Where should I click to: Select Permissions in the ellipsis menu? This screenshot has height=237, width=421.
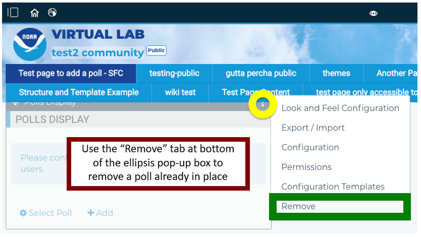[x=306, y=167]
